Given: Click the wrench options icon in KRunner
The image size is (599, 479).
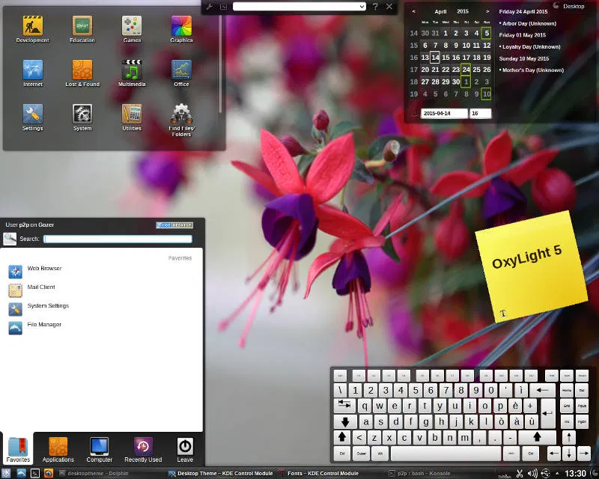Looking at the screenshot, I should click(x=207, y=6).
